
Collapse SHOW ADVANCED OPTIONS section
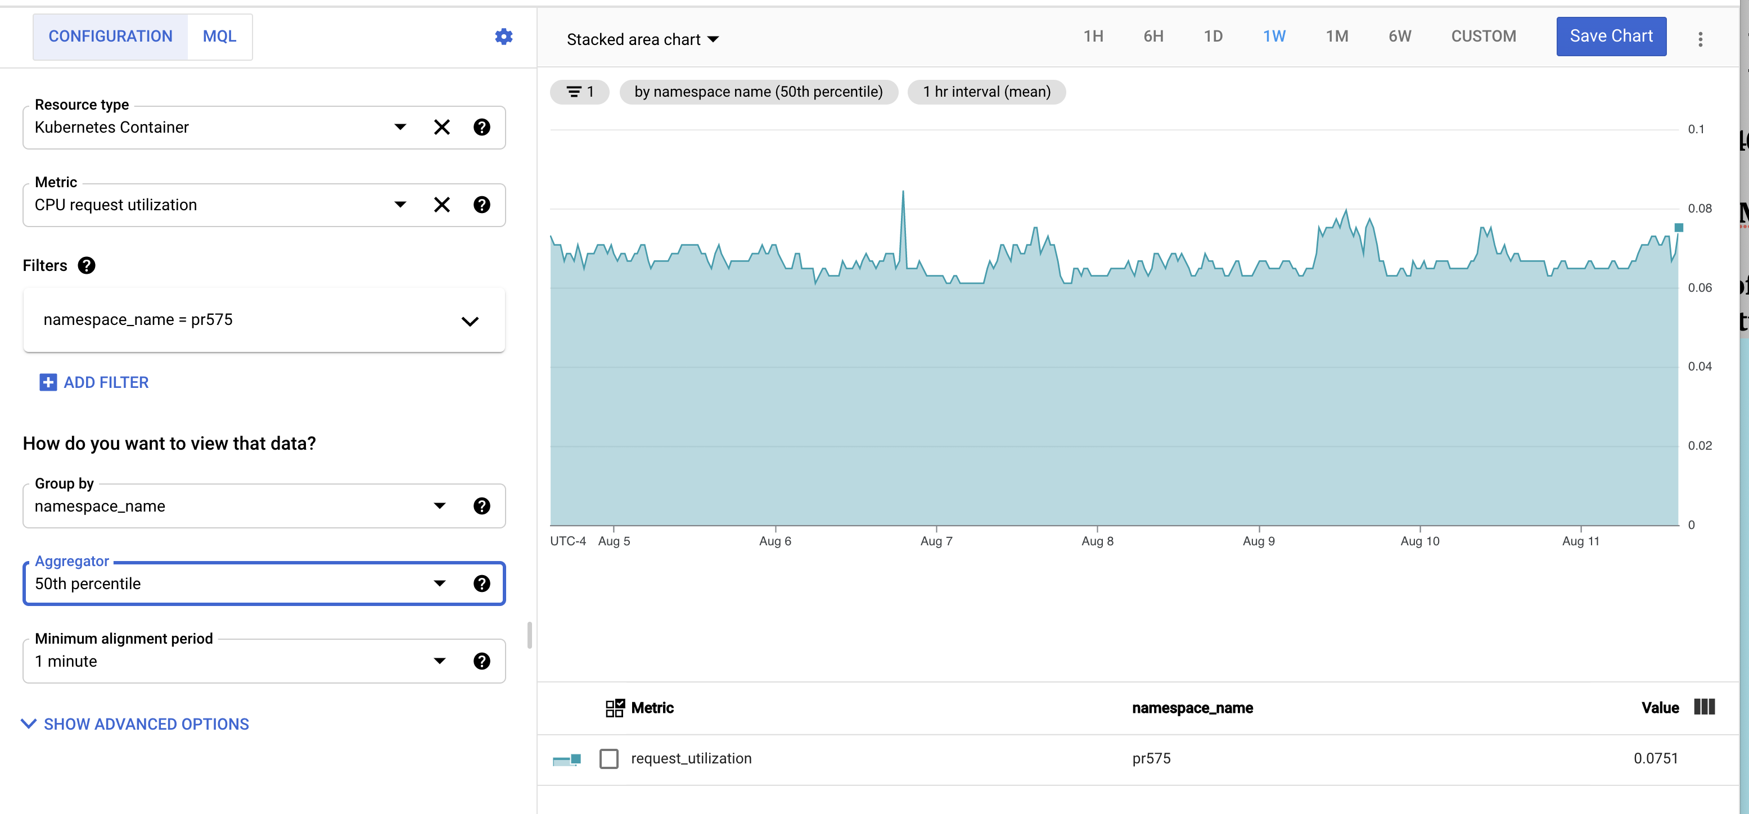pyautogui.click(x=135, y=723)
